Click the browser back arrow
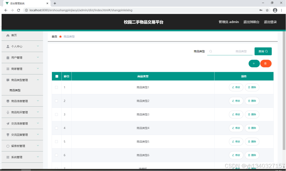This screenshot has height=171, width=286. coord(6,10)
